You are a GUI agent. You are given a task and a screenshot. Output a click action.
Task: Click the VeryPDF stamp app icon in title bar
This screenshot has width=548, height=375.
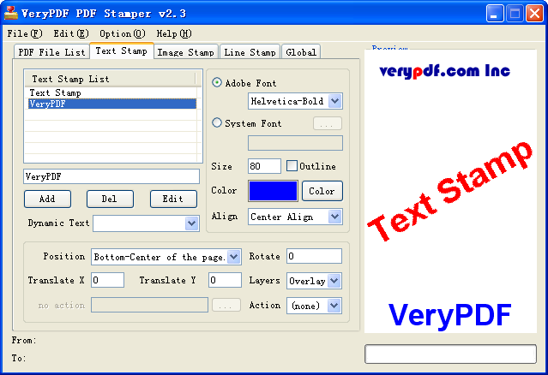click(x=11, y=13)
